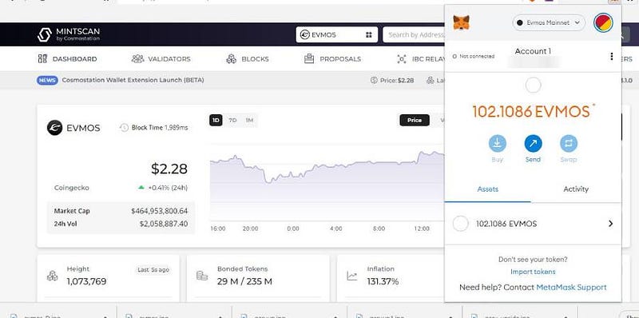This screenshot has width=639, height=318.
Task: Open the account avatar menu
Action: point(603,22)
